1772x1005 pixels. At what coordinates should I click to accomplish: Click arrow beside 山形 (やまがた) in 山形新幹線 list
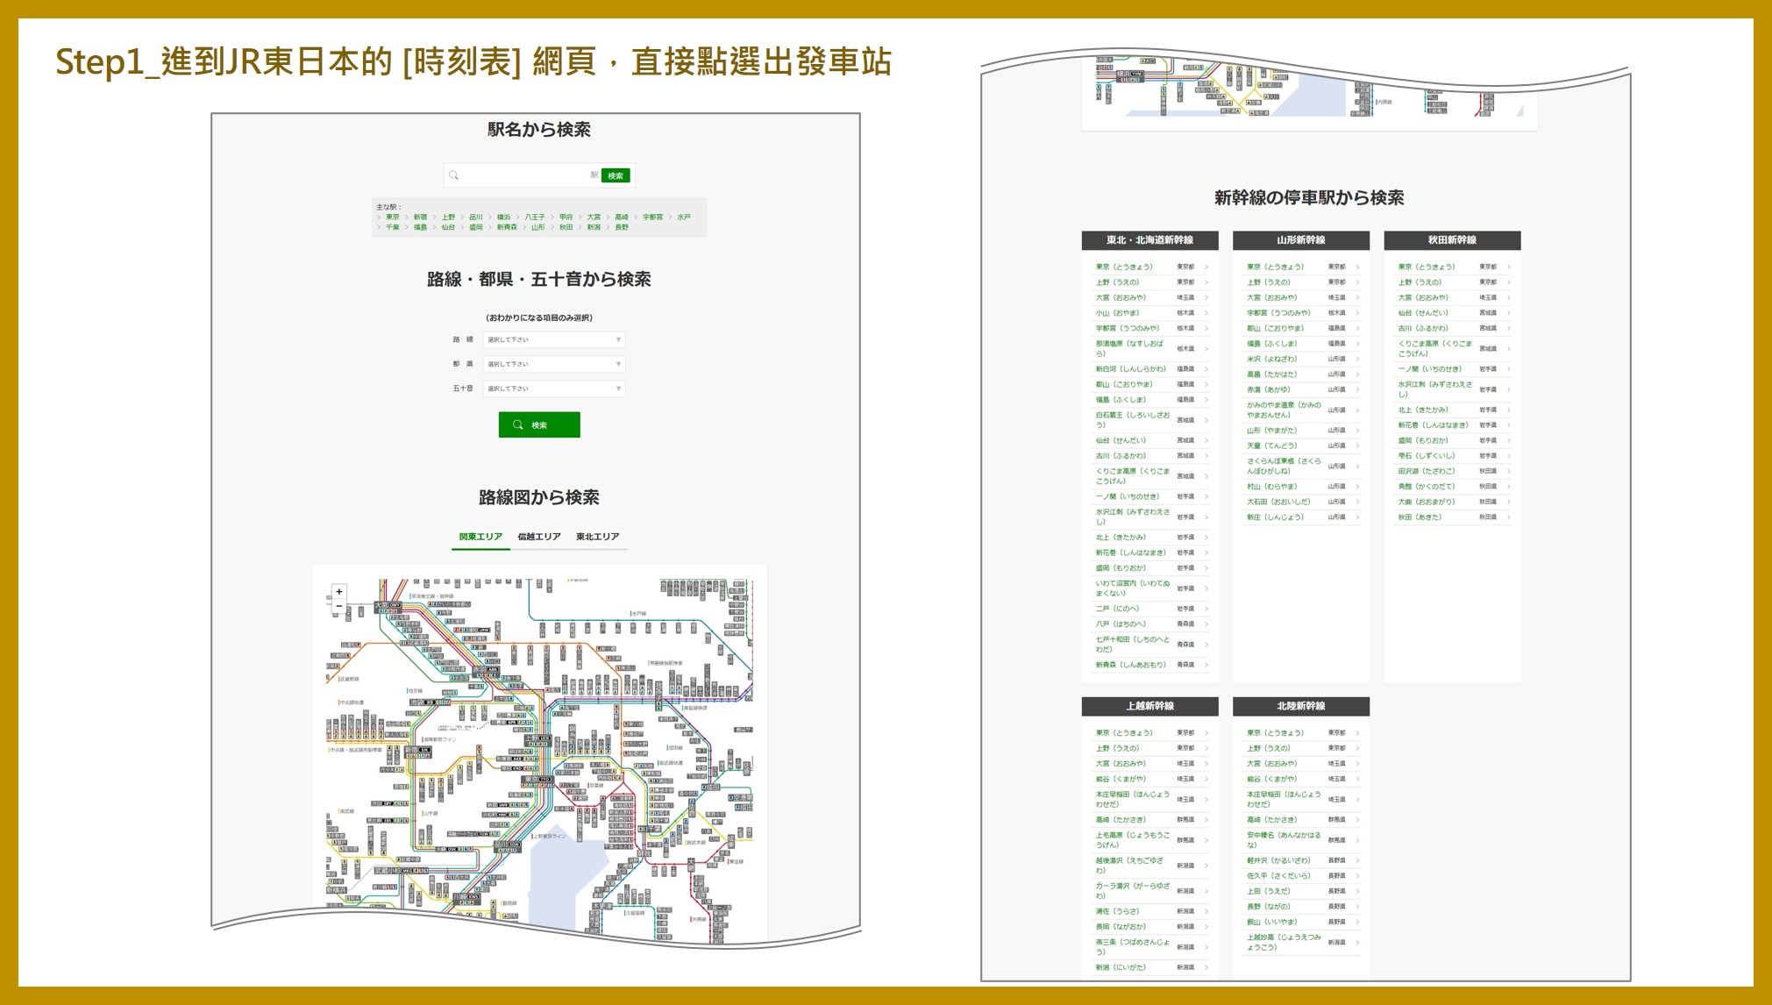pos(1358,431)
